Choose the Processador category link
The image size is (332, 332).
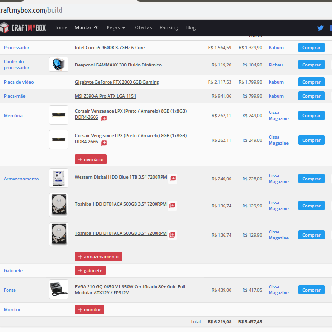[x=17, y=47]
